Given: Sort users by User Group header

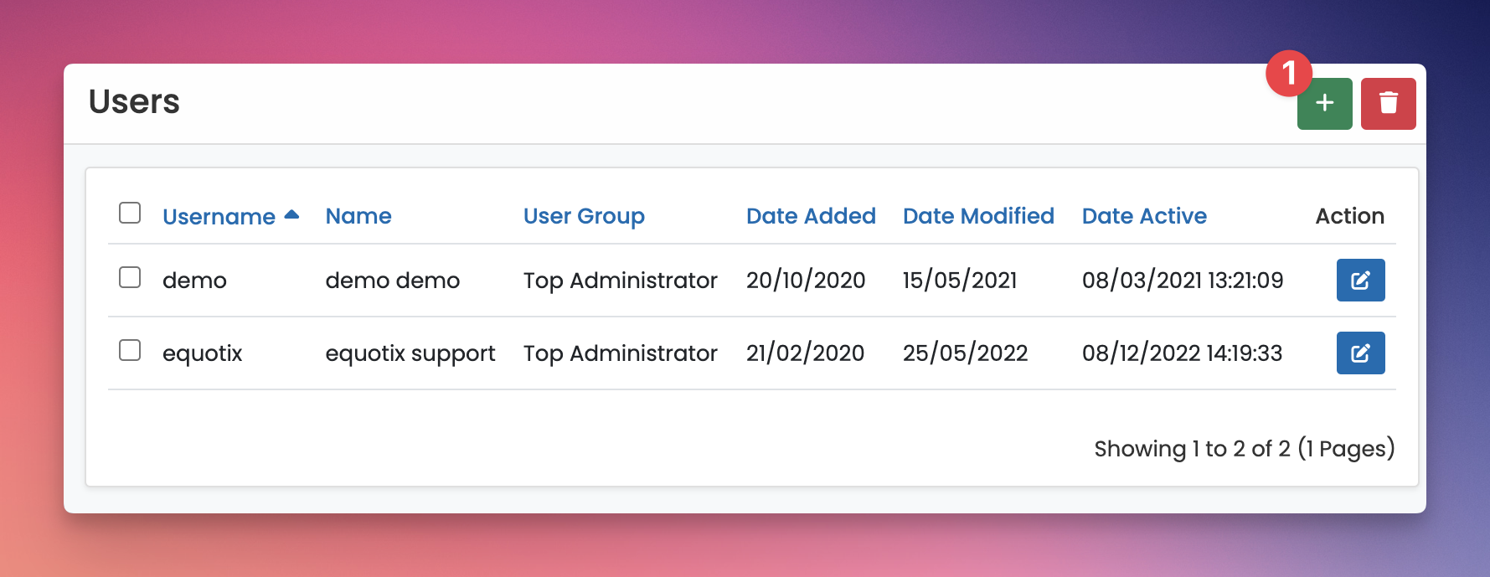Looking at the screenshot, I should click(x=584, y=216).
